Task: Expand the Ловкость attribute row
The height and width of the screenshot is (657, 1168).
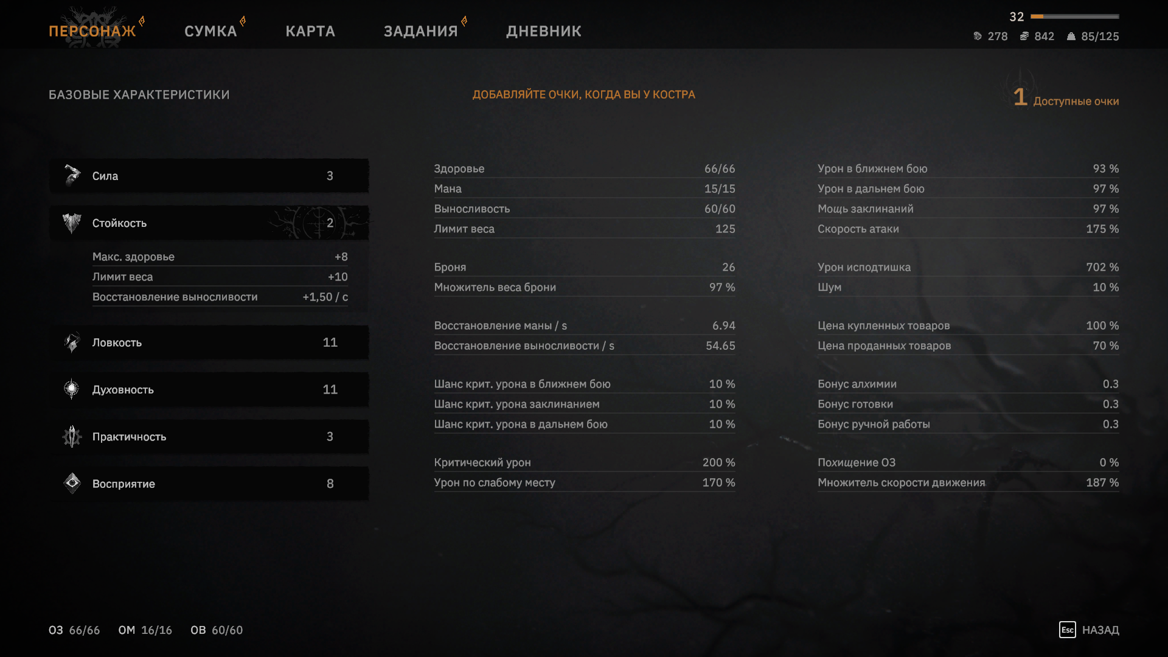Action: pyautogui.click(x=209, y=342)
